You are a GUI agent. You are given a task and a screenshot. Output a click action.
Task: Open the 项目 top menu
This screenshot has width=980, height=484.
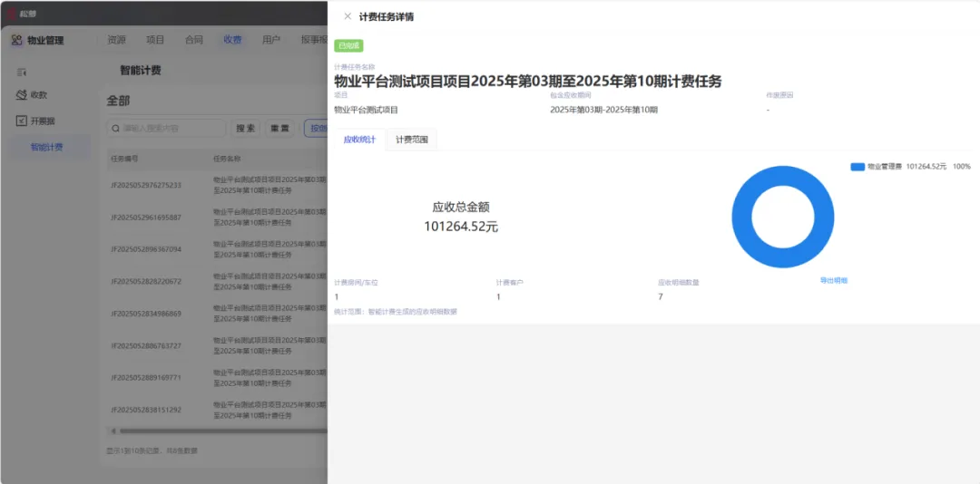coord(155,40)
